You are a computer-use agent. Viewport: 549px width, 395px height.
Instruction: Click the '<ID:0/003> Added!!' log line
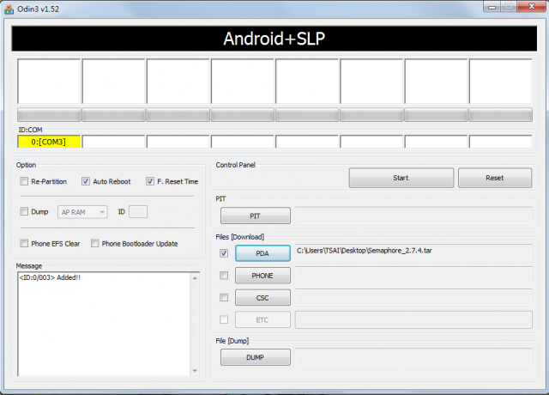[50, 277]
